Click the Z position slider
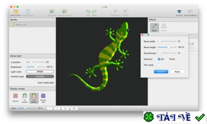 point(36,62)
